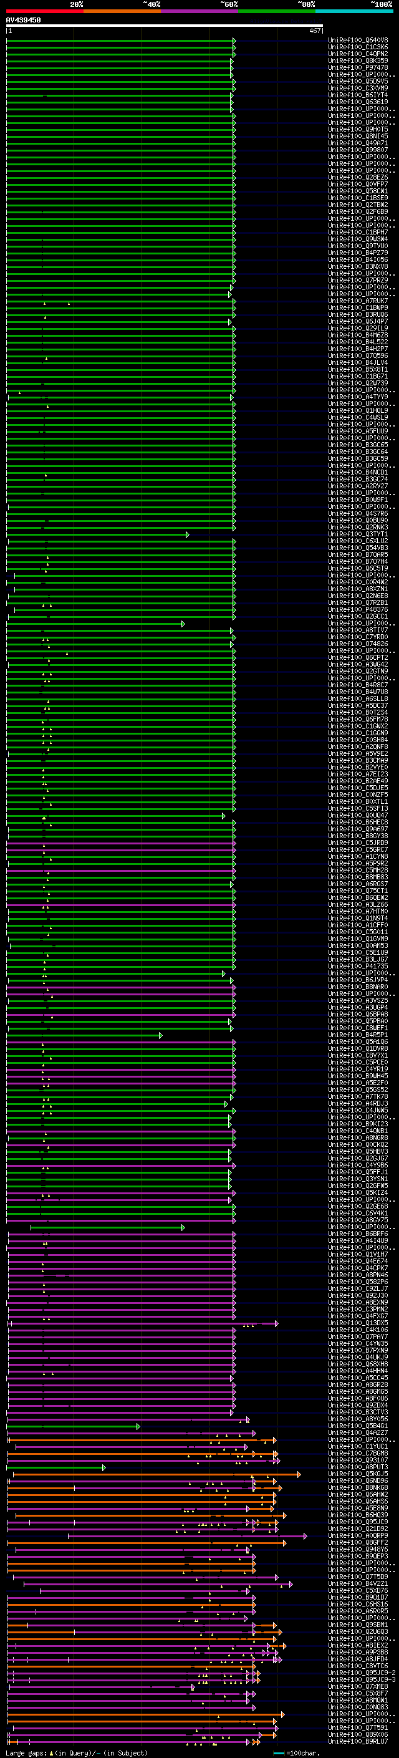The height and width of the screenshot is (1758, 399).
Task: Select subject label UniRef100_B8MB83
Action: (358, 877)
